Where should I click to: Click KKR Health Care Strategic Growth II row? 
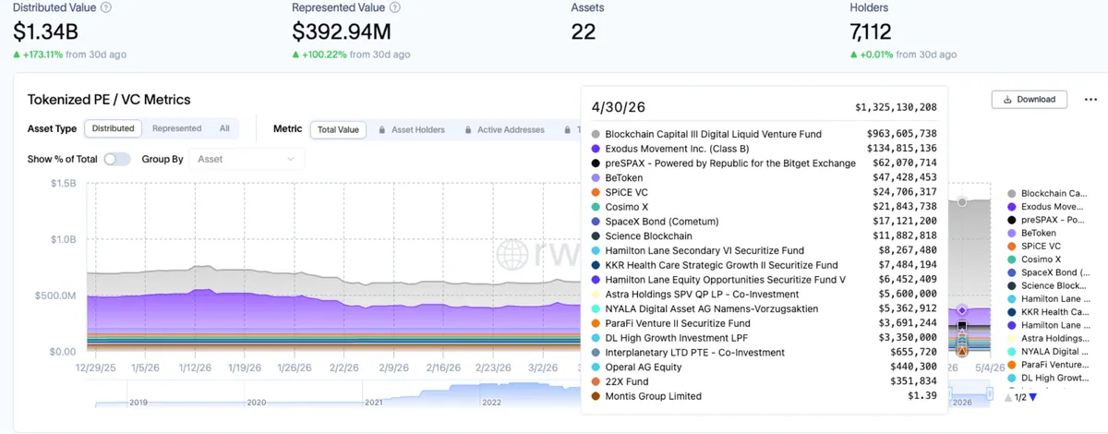[x=765, y=265]
